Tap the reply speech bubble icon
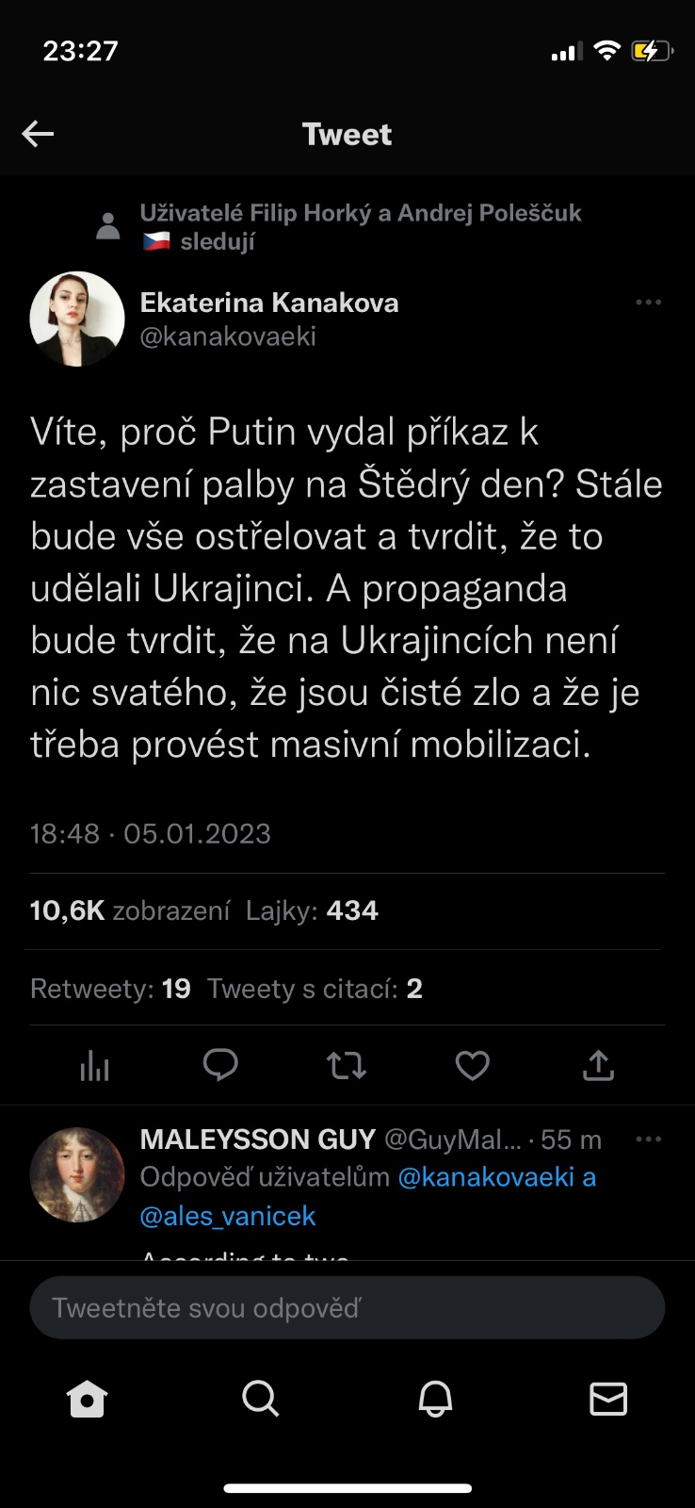The image size is (695, 1508). pyautogui.click(x=220, y=1065)
